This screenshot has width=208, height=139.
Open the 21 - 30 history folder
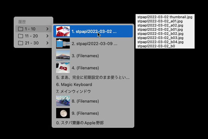pyautogui.click(x=33, y=43)
